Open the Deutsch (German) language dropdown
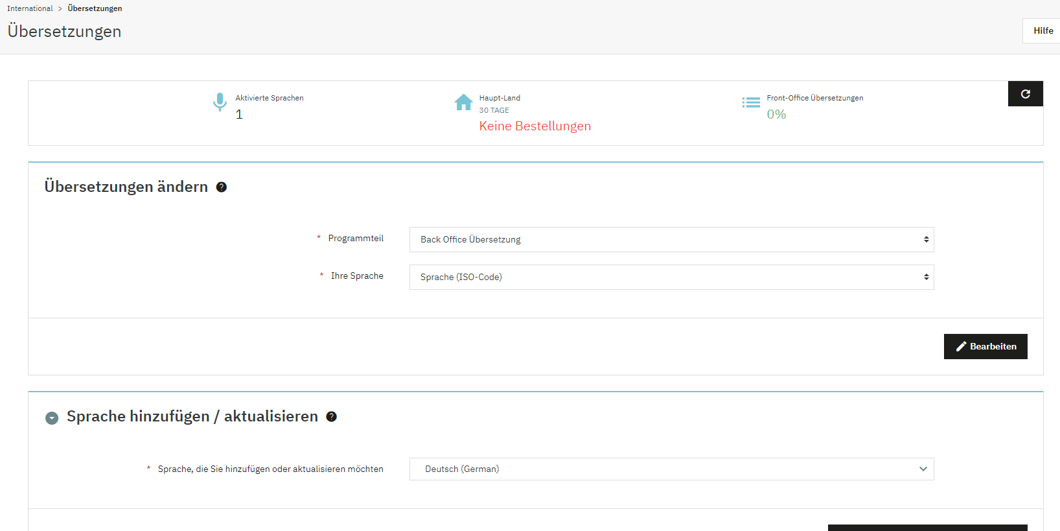Screen dimensions: 1060x531 [x=671, y=469]
